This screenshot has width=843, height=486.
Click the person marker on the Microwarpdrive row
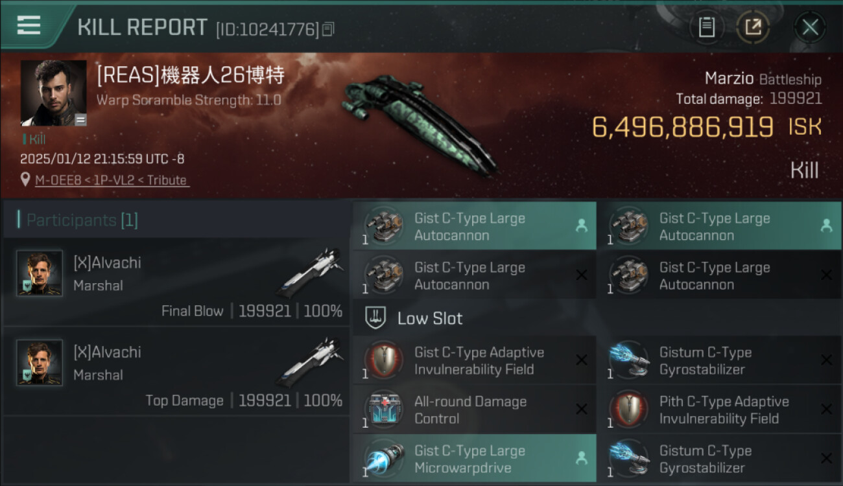(x=581, y=458)
